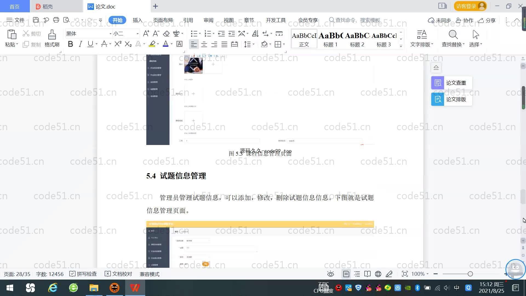Click 未同步 sync status button
The width and height of the screenshot is (526, 296).
click(x=439, y=20)
